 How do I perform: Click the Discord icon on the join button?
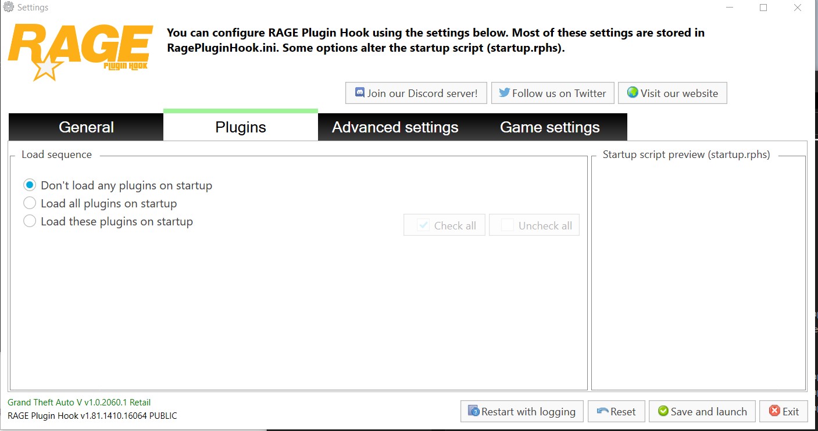[360, 93]
